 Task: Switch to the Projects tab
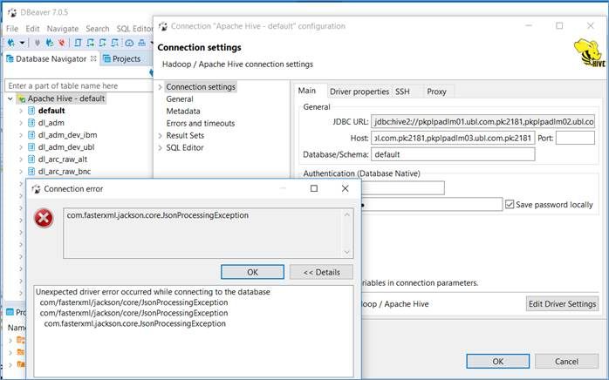[x=122, y=59]
